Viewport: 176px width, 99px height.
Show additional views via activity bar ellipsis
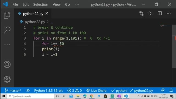coord(7,45)
